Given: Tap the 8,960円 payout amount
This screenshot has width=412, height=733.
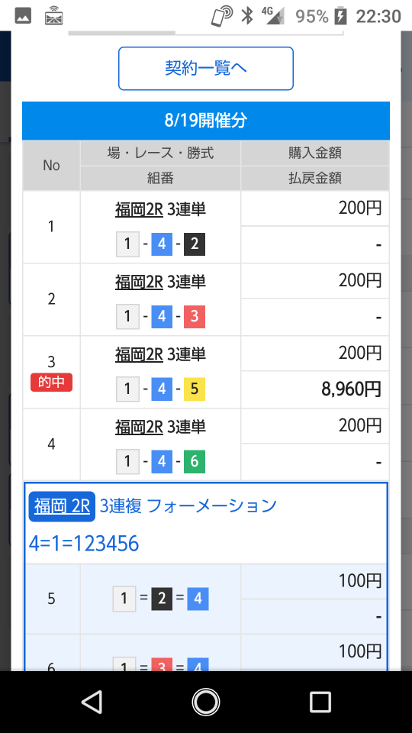Looking at the screenshot, I should [x=351, y=389].
